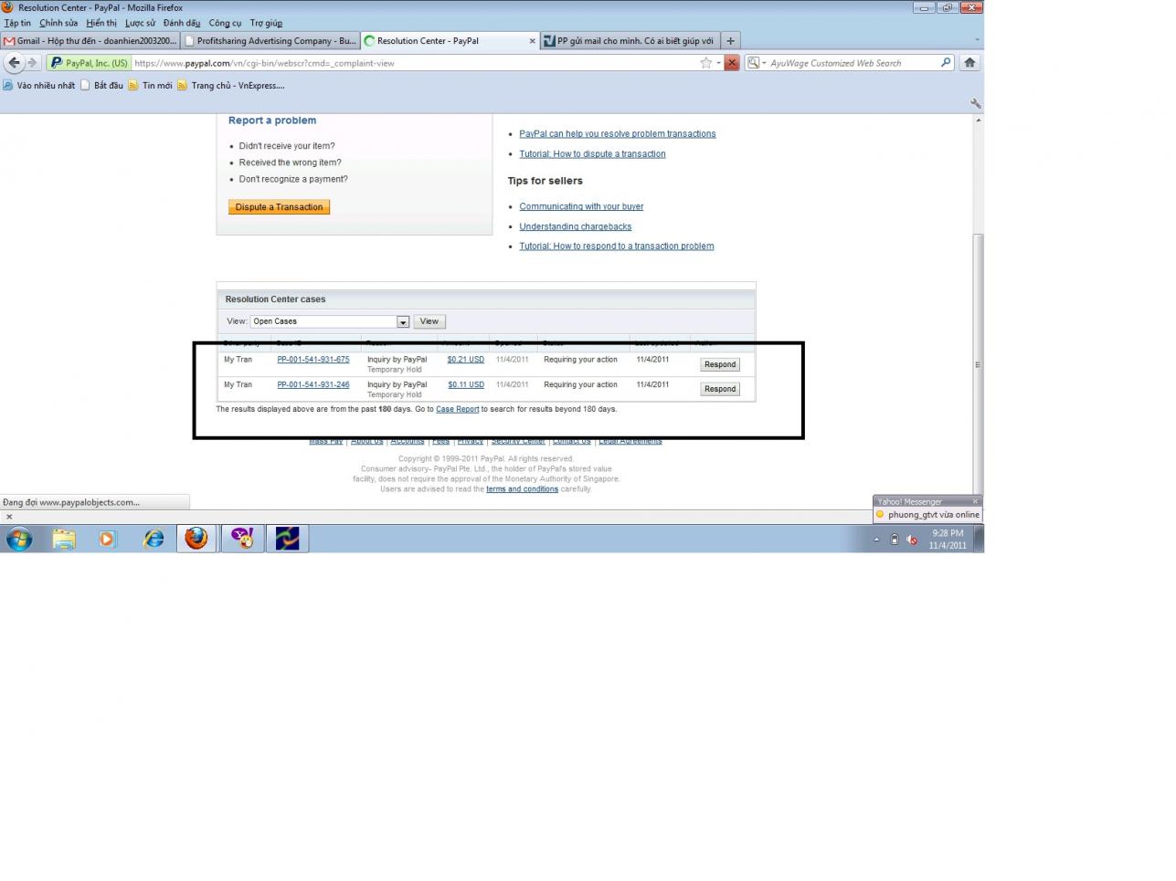Click the Dispute a Transaction button
This screenshot has height=881, width=1176.
(x=279, y=207)
